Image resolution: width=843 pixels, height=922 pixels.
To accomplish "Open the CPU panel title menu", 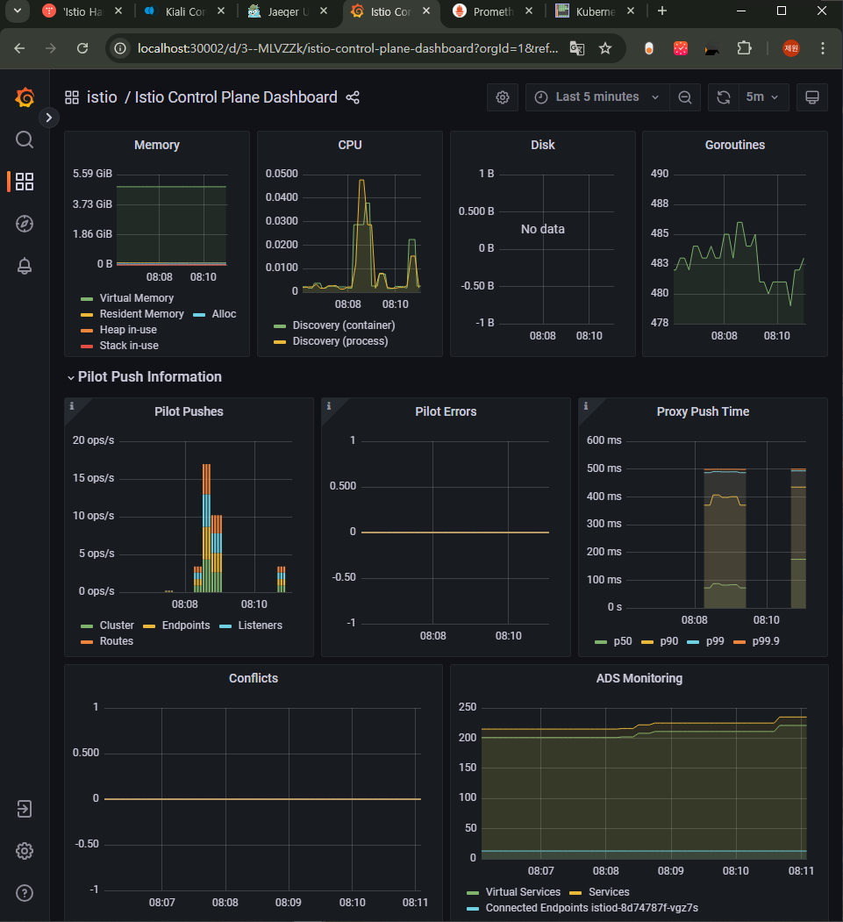I will click(350, 146).
